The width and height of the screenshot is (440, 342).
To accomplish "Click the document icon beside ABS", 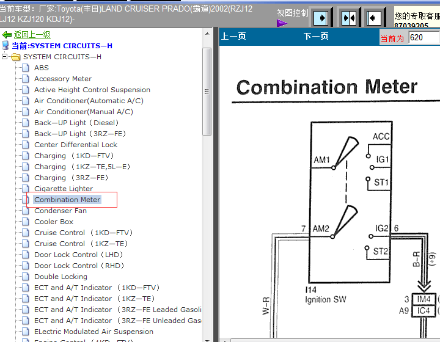I will click(x=26, y=68).
